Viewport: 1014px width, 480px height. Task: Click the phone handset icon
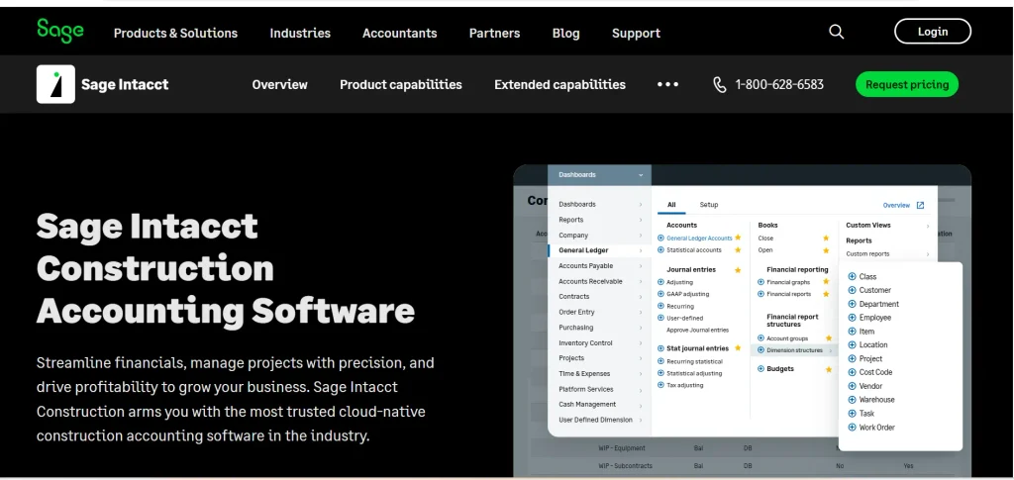720,85
